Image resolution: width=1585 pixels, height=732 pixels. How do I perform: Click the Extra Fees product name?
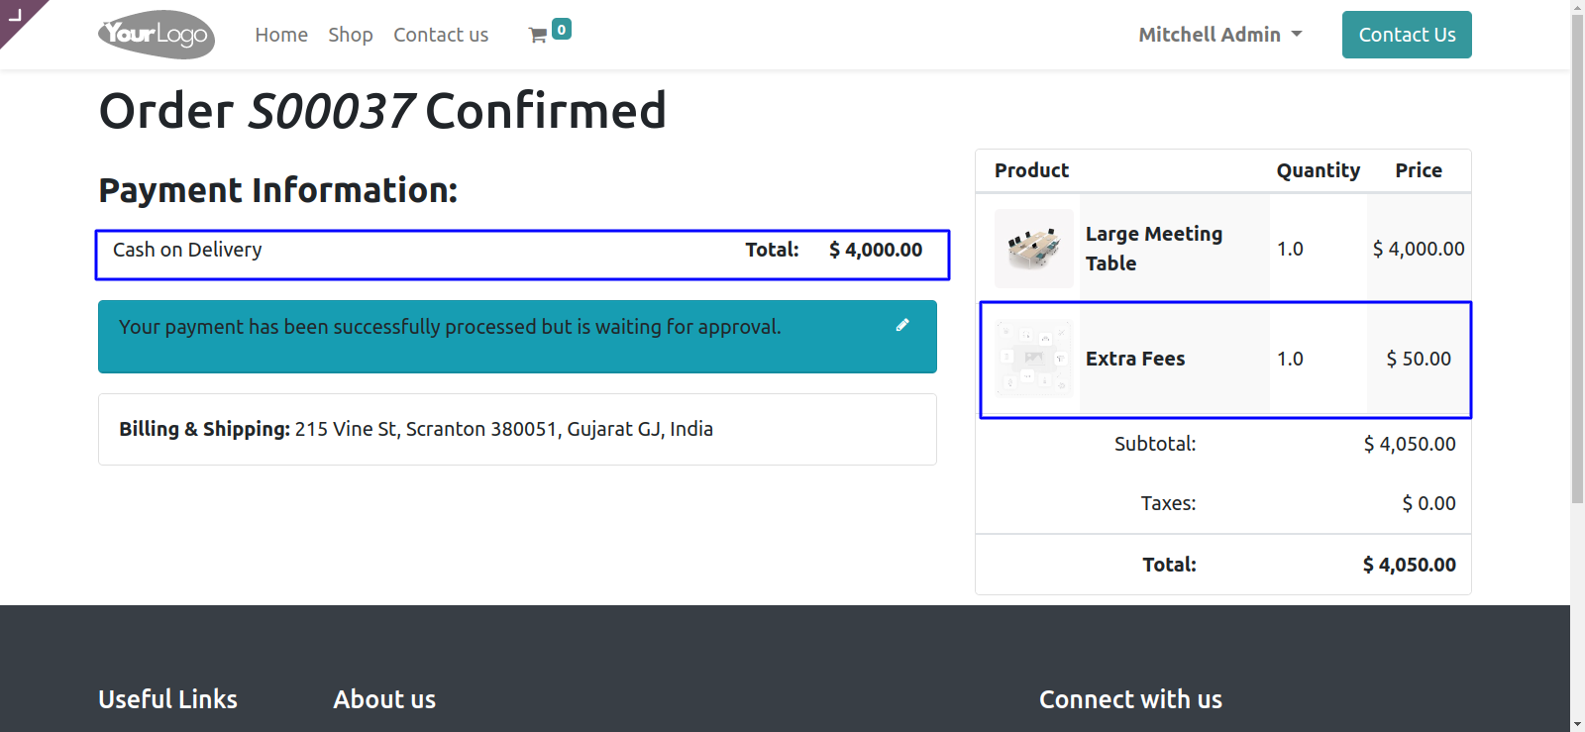(x=1135, y=359)
